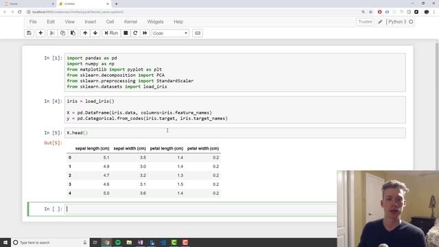Click inside the load_iris code cell
The image size is (439, 247).
click(x=235, y=110)
